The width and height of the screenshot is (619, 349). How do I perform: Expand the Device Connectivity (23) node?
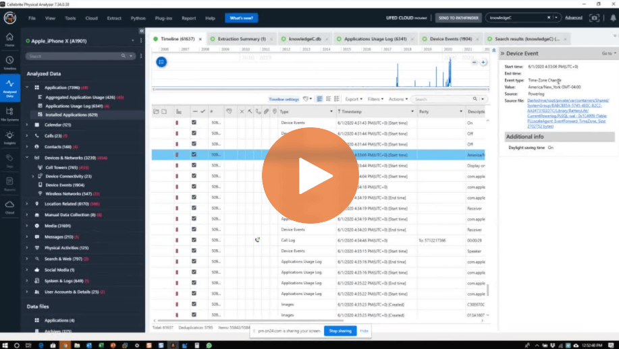tap(33, 176)
